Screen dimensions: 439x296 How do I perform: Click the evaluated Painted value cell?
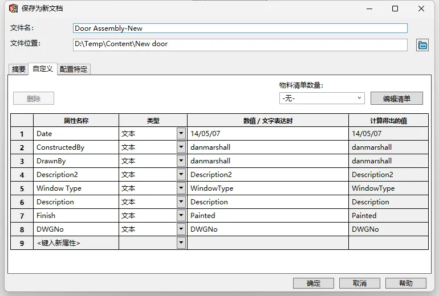pyautogui.click(x=388, y=216)
